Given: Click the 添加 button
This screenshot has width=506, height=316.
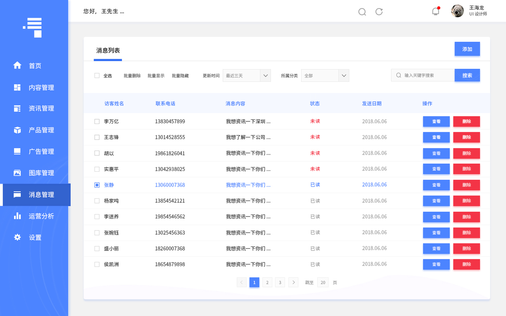Looking at the screenshot, I should coord(467,49).
